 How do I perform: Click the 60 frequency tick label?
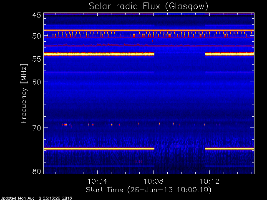tap(37, 82)
